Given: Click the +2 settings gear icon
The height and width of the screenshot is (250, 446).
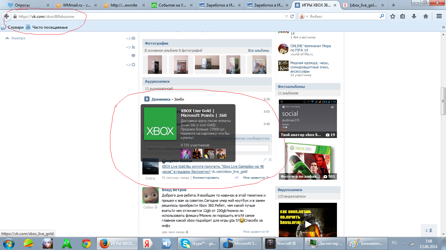Looking at the screenshot, I should coord(133,65).
